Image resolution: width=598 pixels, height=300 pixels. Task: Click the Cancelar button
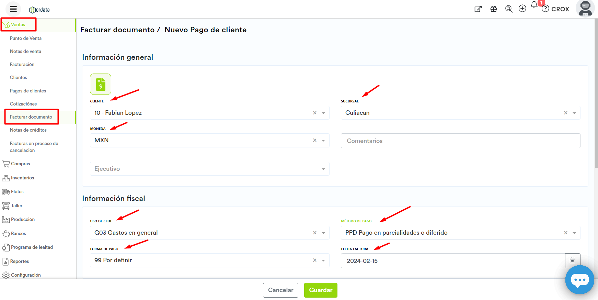(x=280, y=290)
